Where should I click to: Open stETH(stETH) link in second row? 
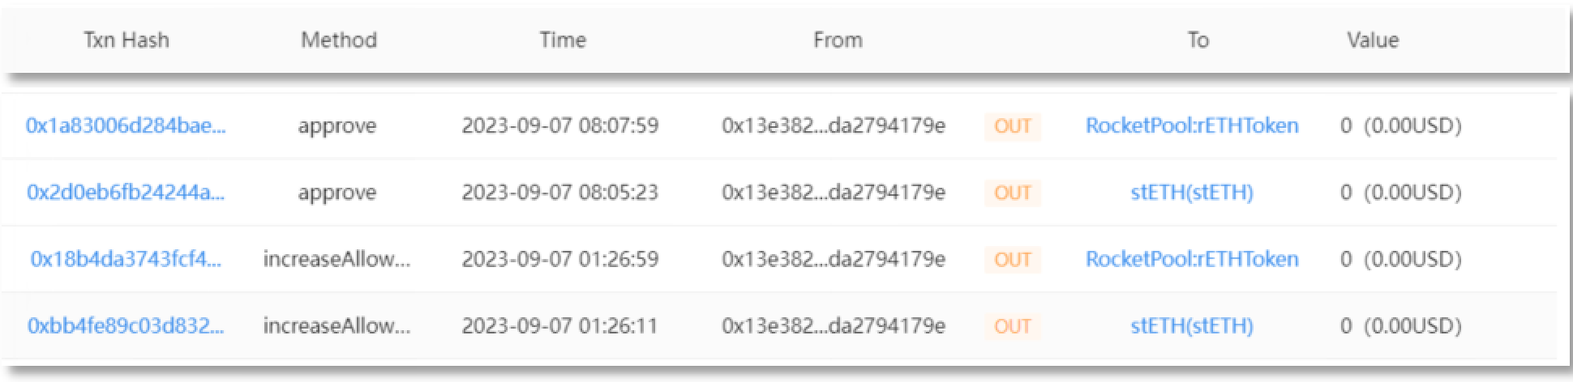coord(1192,193)
